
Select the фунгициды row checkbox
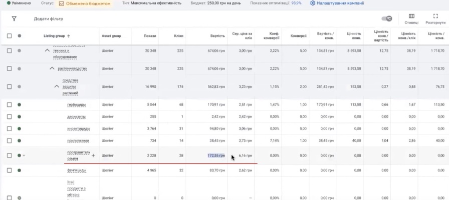pyautogui.click(x=9, y=170)
